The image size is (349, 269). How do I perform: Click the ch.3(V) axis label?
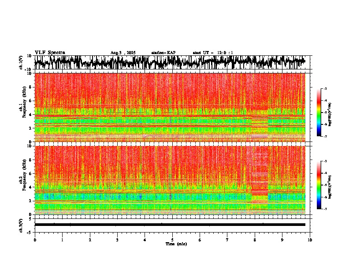pos(21,225)
